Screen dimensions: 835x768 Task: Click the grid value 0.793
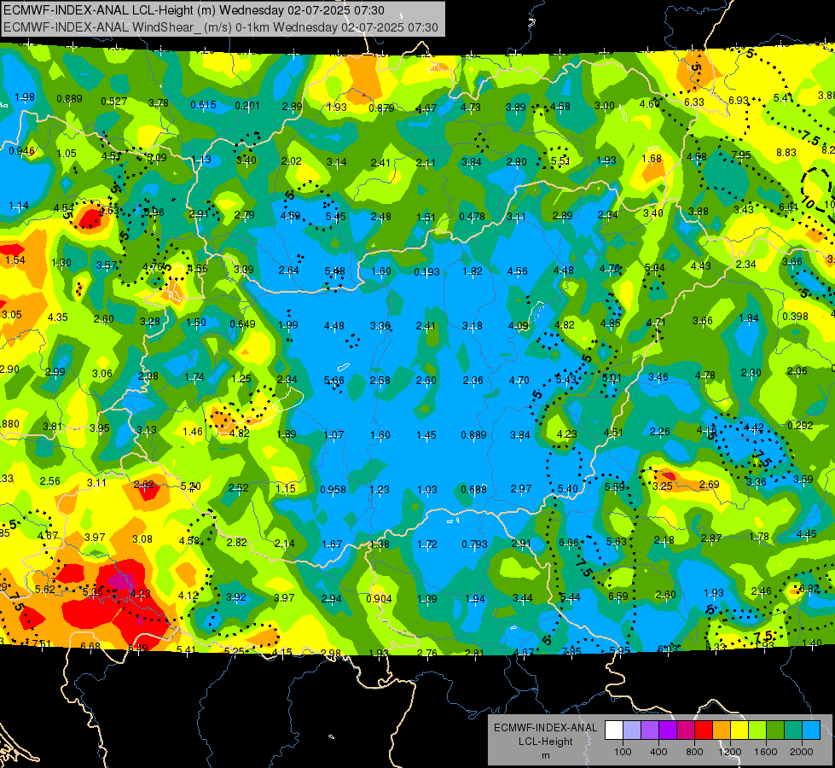(x=474, y=544)
